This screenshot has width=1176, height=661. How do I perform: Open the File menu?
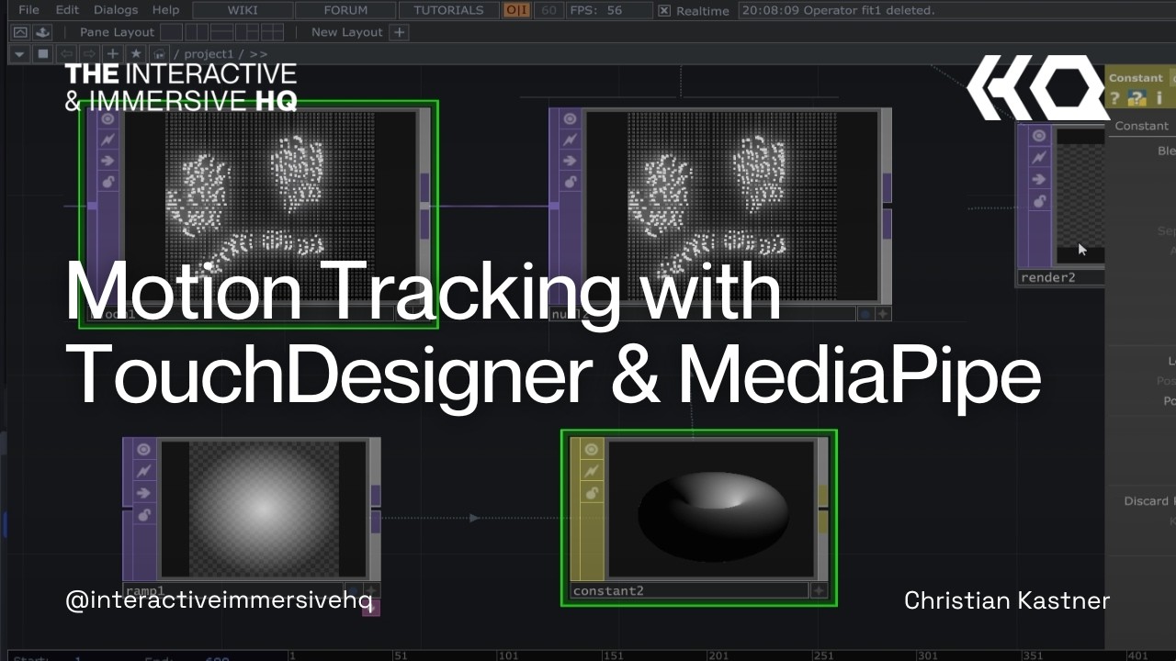[x=28, y=10]
